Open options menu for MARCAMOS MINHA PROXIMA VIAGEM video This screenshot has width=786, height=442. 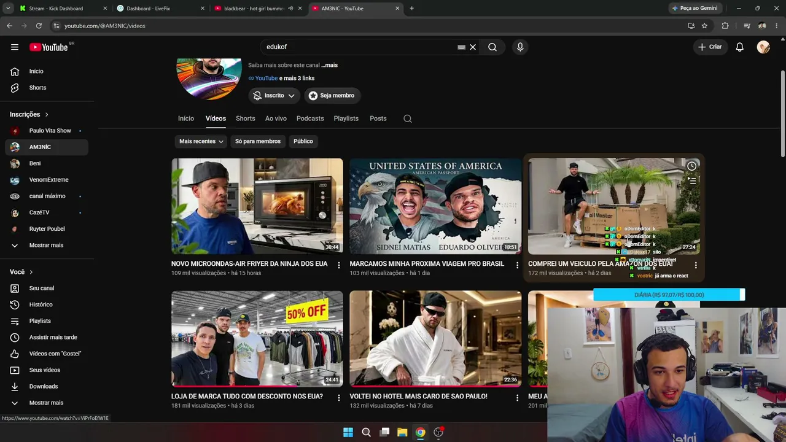(x=517, y=265)
